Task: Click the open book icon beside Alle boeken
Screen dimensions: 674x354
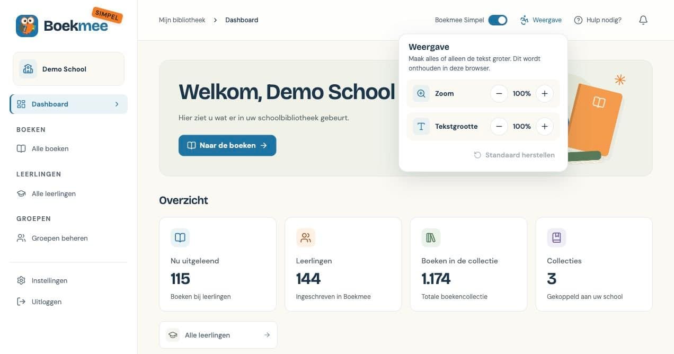Action: click(x=21, y=148)
